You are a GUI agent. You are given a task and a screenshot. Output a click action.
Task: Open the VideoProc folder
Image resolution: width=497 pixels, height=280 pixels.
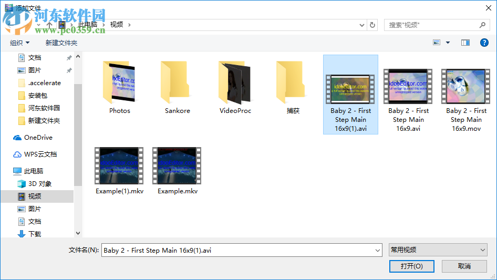click(235, 87)
